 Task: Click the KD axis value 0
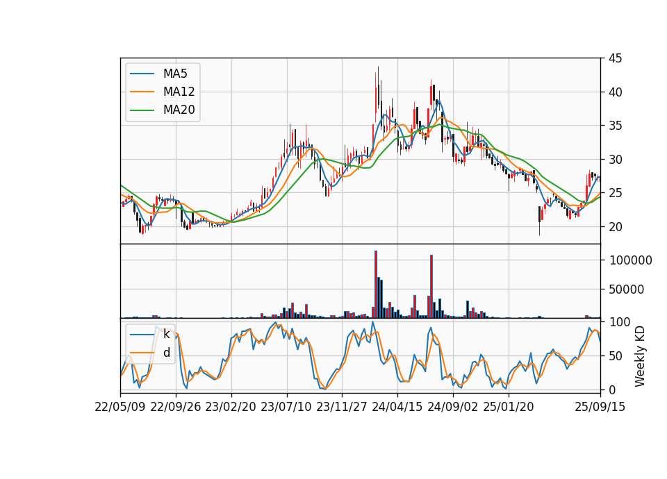(613, 389)
